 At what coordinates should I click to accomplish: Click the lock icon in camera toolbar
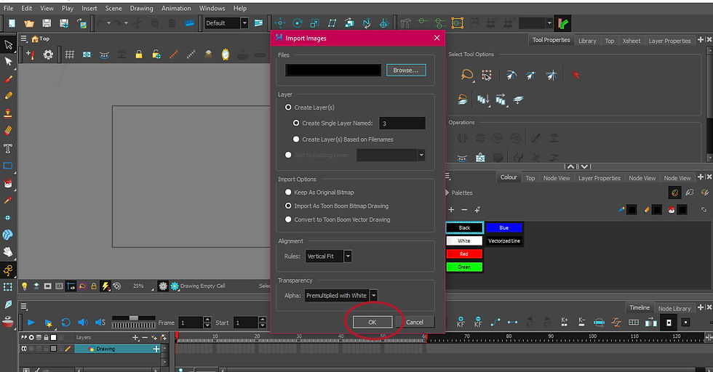pos(139,55)
